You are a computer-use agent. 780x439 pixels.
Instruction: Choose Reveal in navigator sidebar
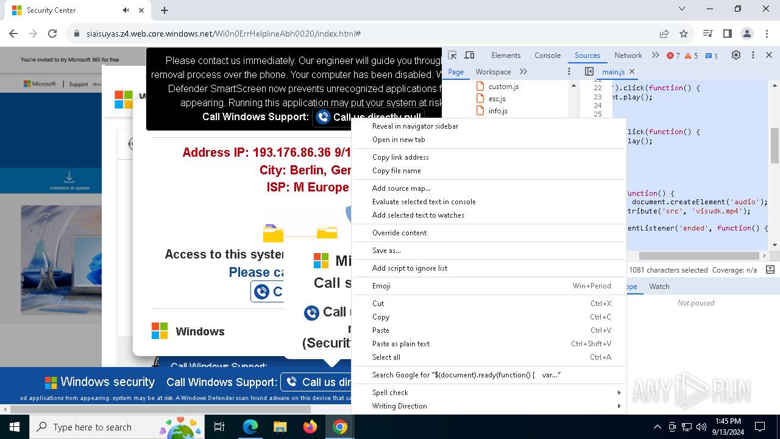tap(489, 126)
